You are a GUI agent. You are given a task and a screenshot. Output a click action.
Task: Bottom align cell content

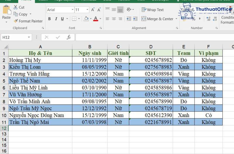pyautogui.click(x=120, y=10)
